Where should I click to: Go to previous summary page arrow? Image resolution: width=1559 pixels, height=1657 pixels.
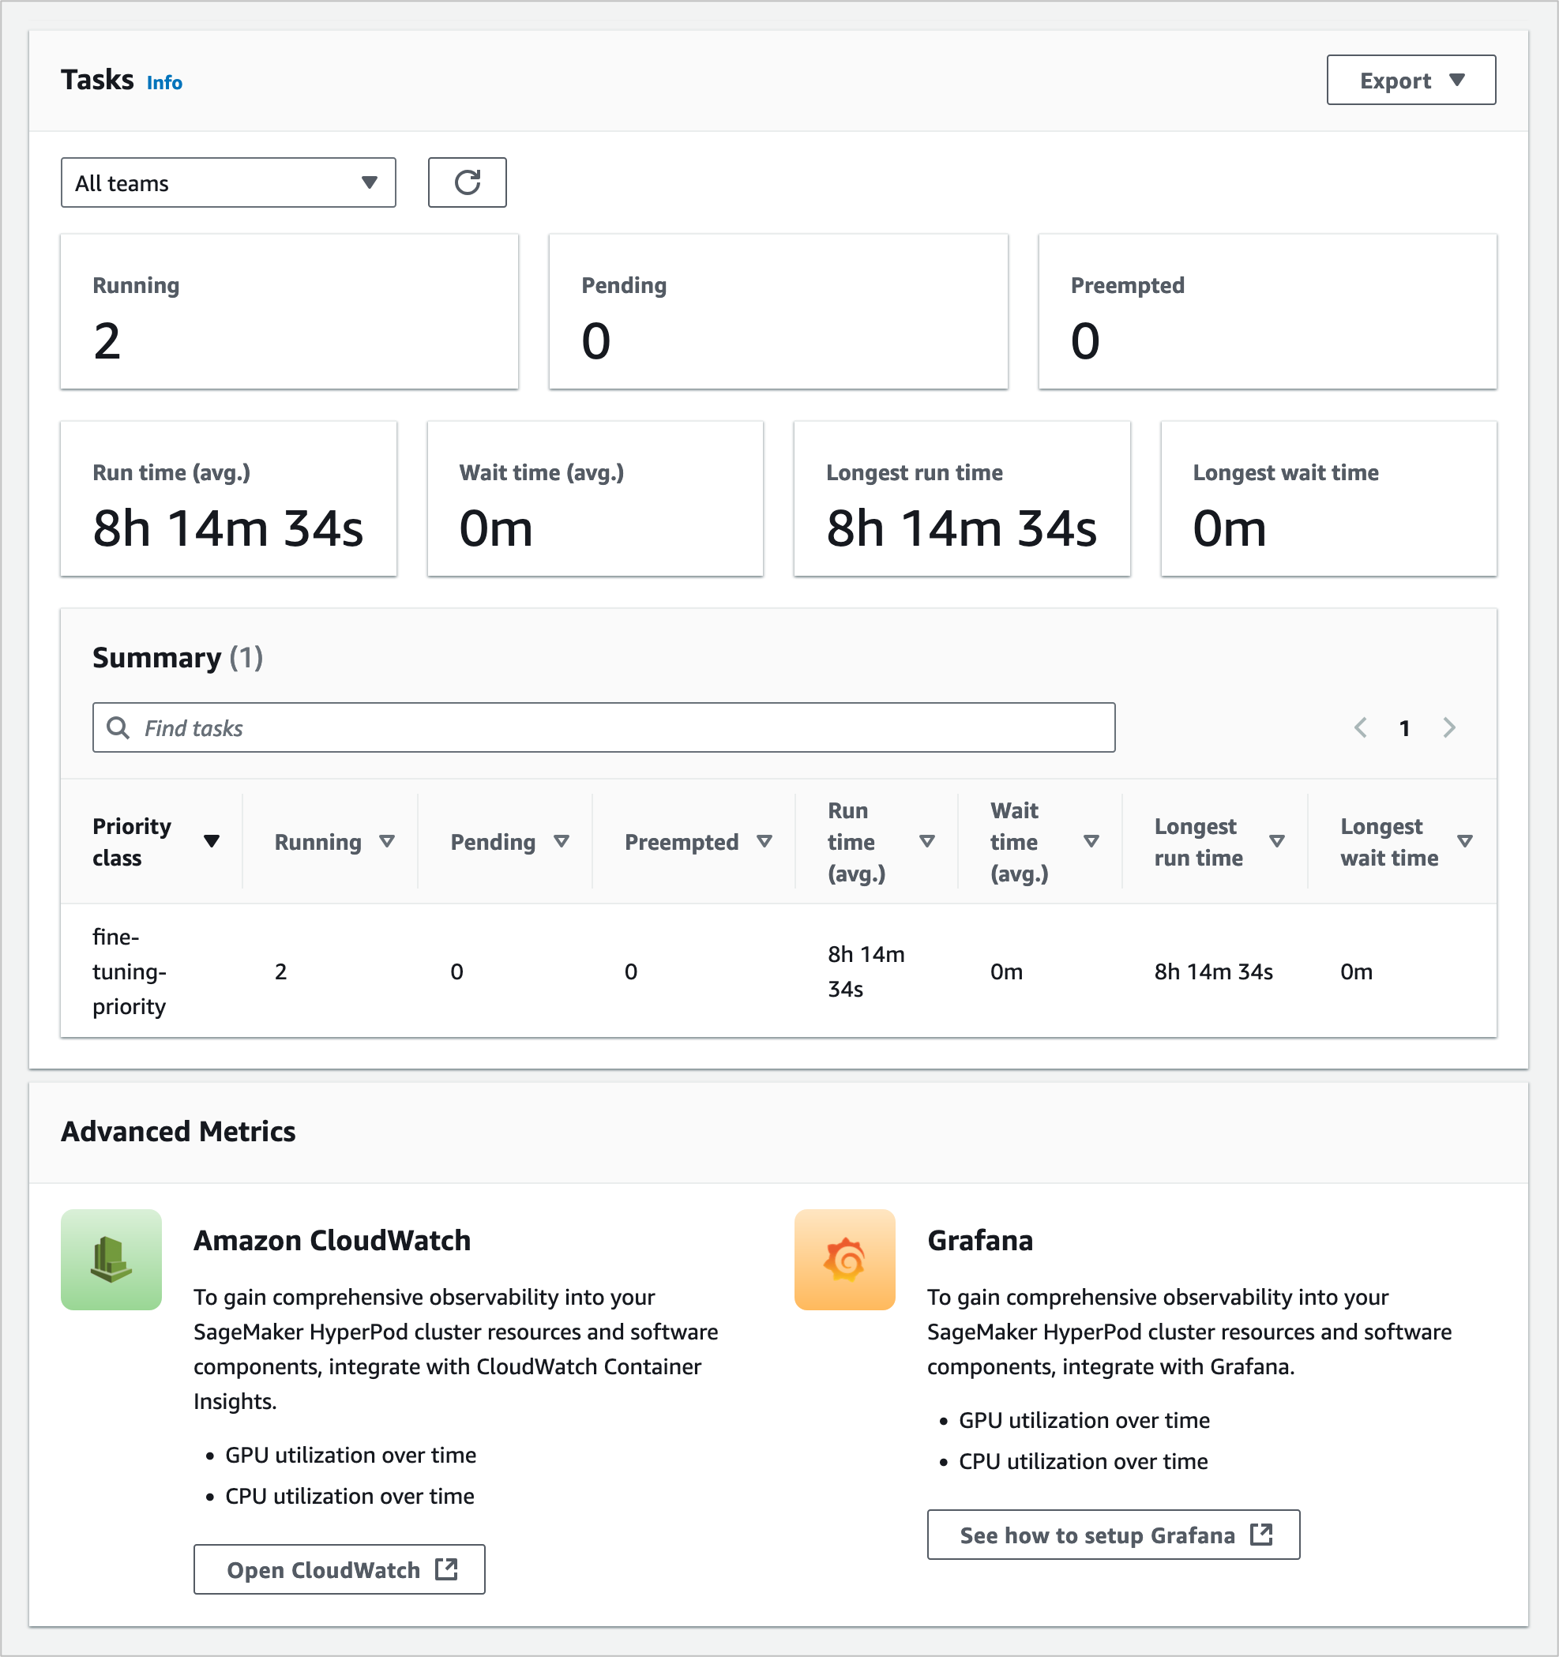[x=1360, y=727]
